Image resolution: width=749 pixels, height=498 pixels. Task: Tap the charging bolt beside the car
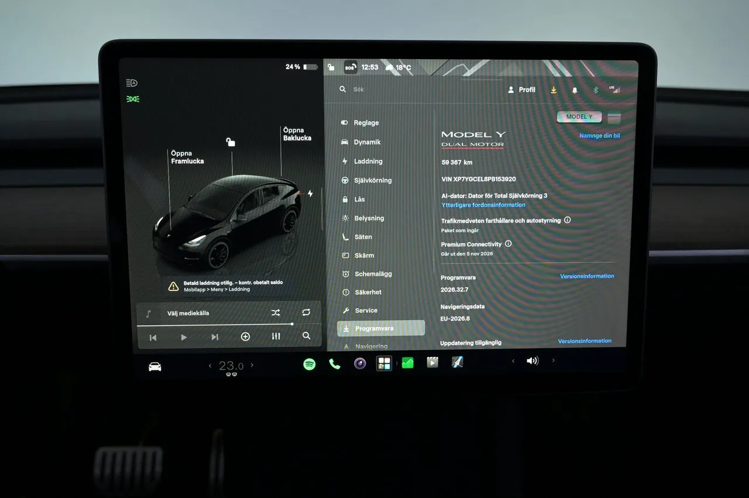310,193
